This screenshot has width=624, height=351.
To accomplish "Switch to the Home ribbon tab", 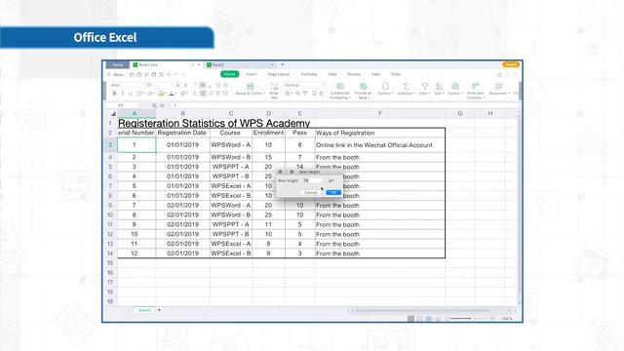I will [x=230, y=74].
